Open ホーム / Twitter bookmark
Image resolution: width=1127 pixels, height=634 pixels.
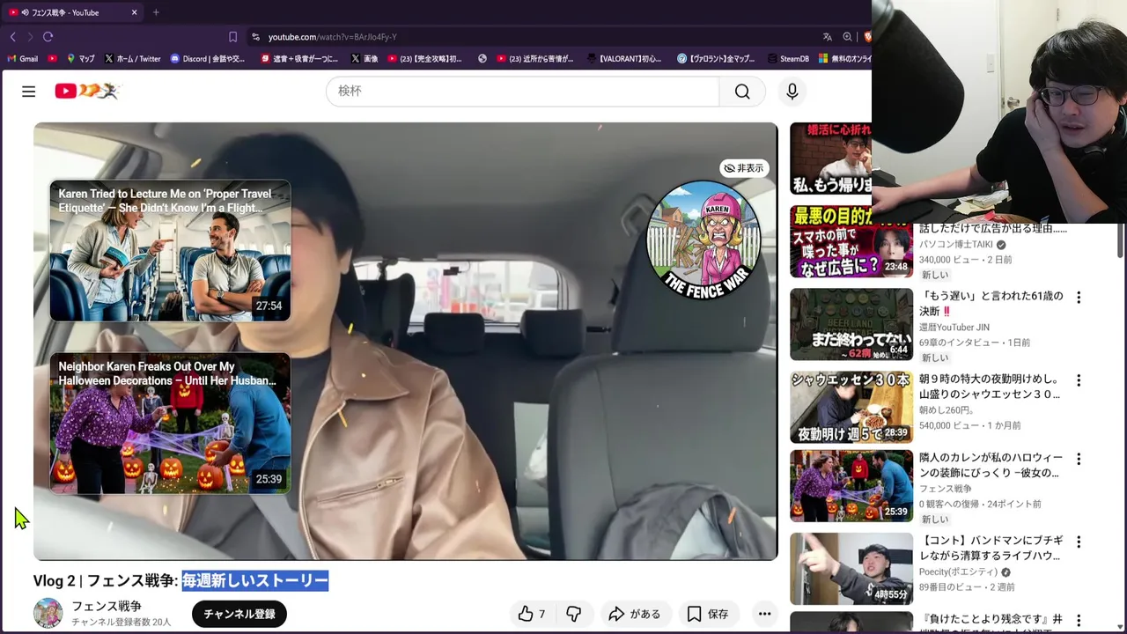pos(133,59)
